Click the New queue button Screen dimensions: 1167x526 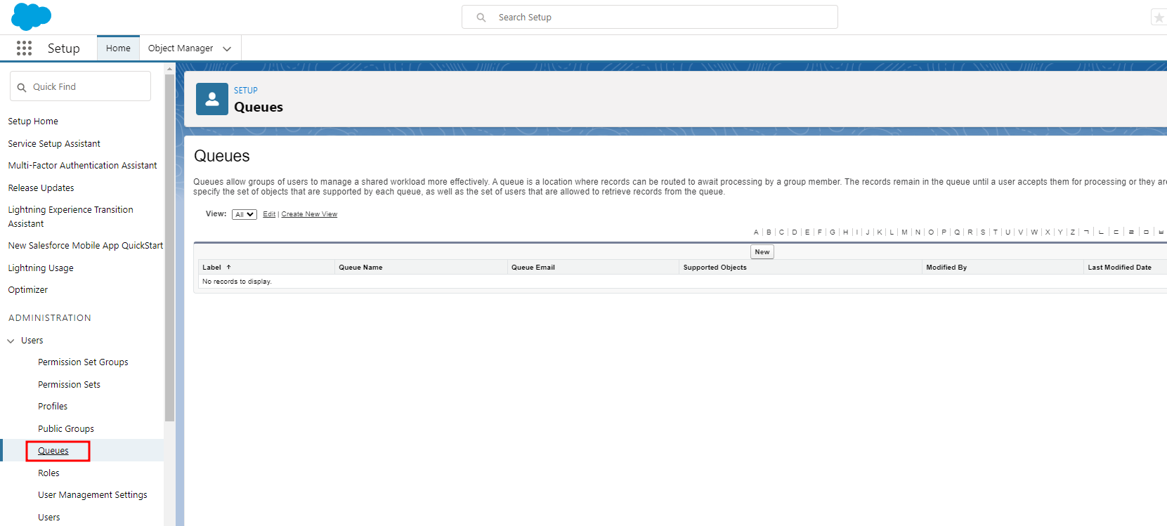[762, 252]
